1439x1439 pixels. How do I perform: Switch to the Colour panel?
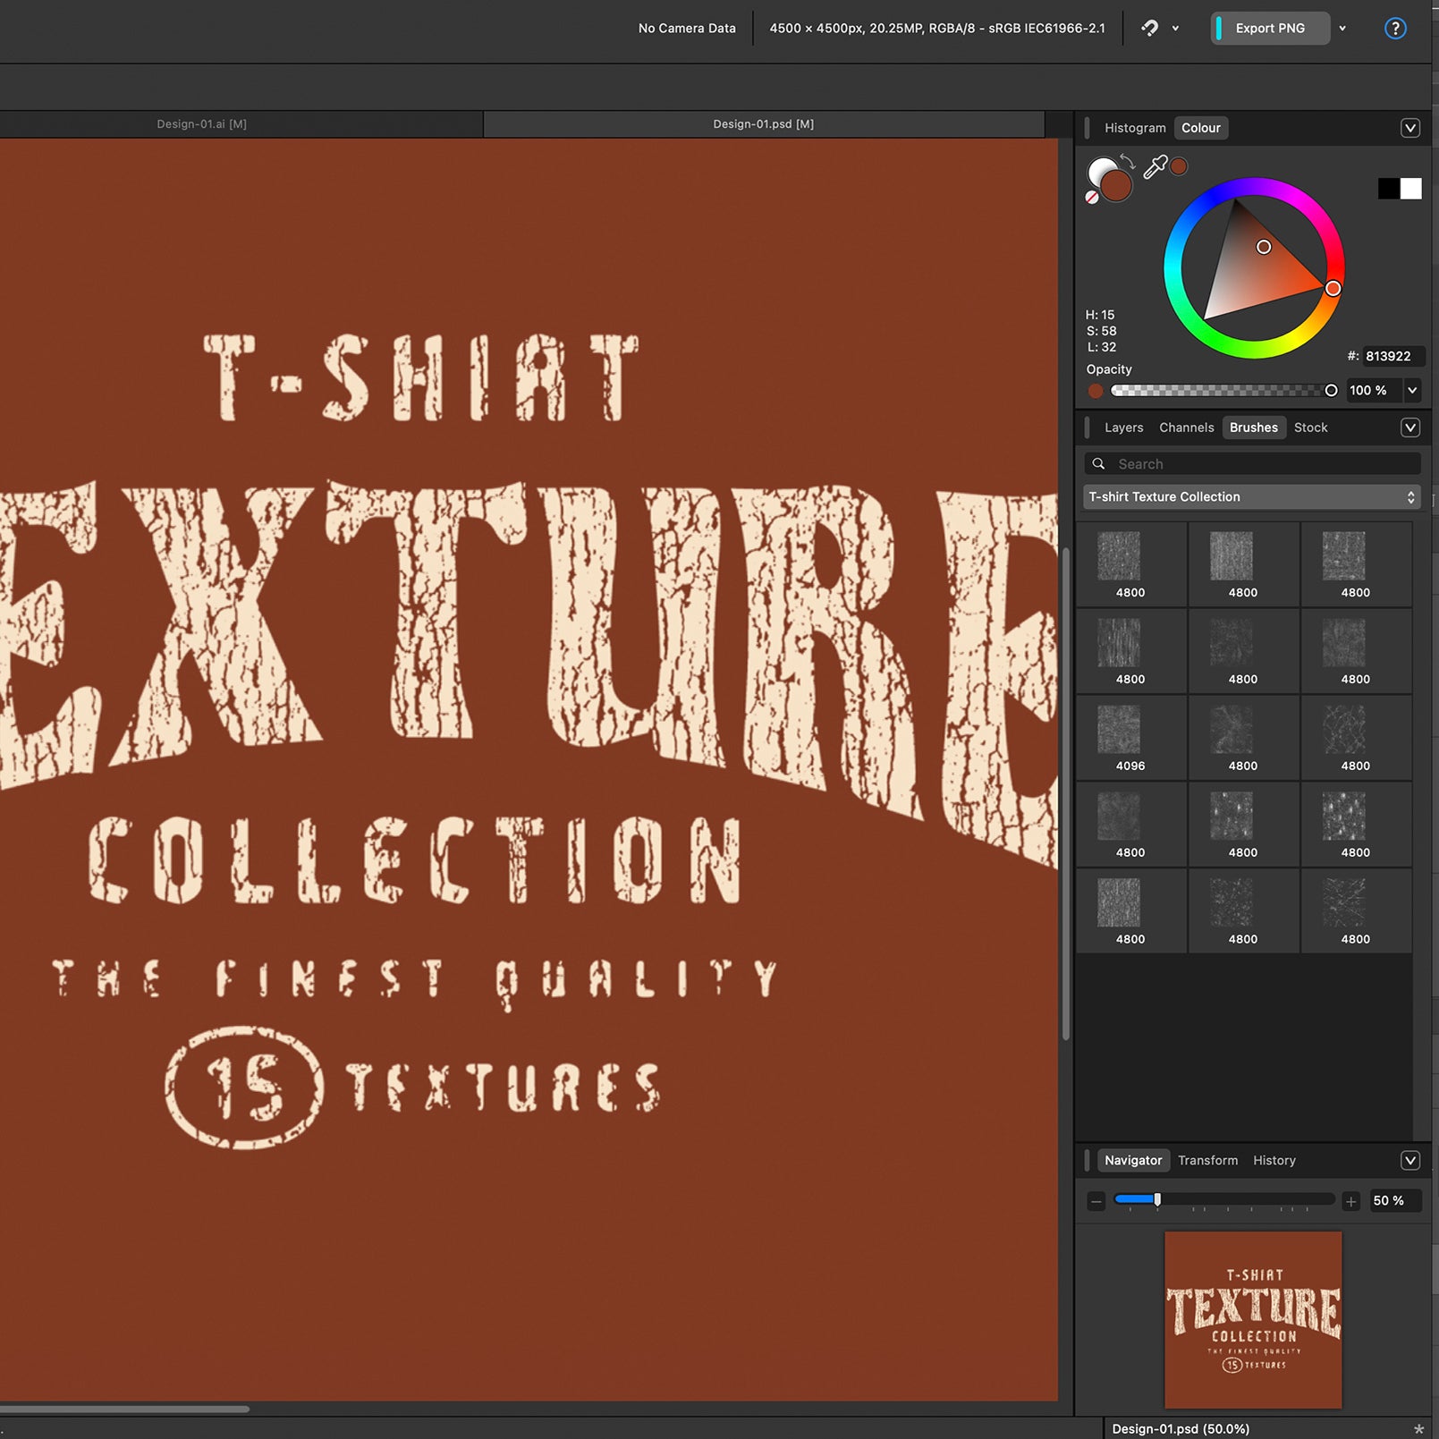point(1201,127)
